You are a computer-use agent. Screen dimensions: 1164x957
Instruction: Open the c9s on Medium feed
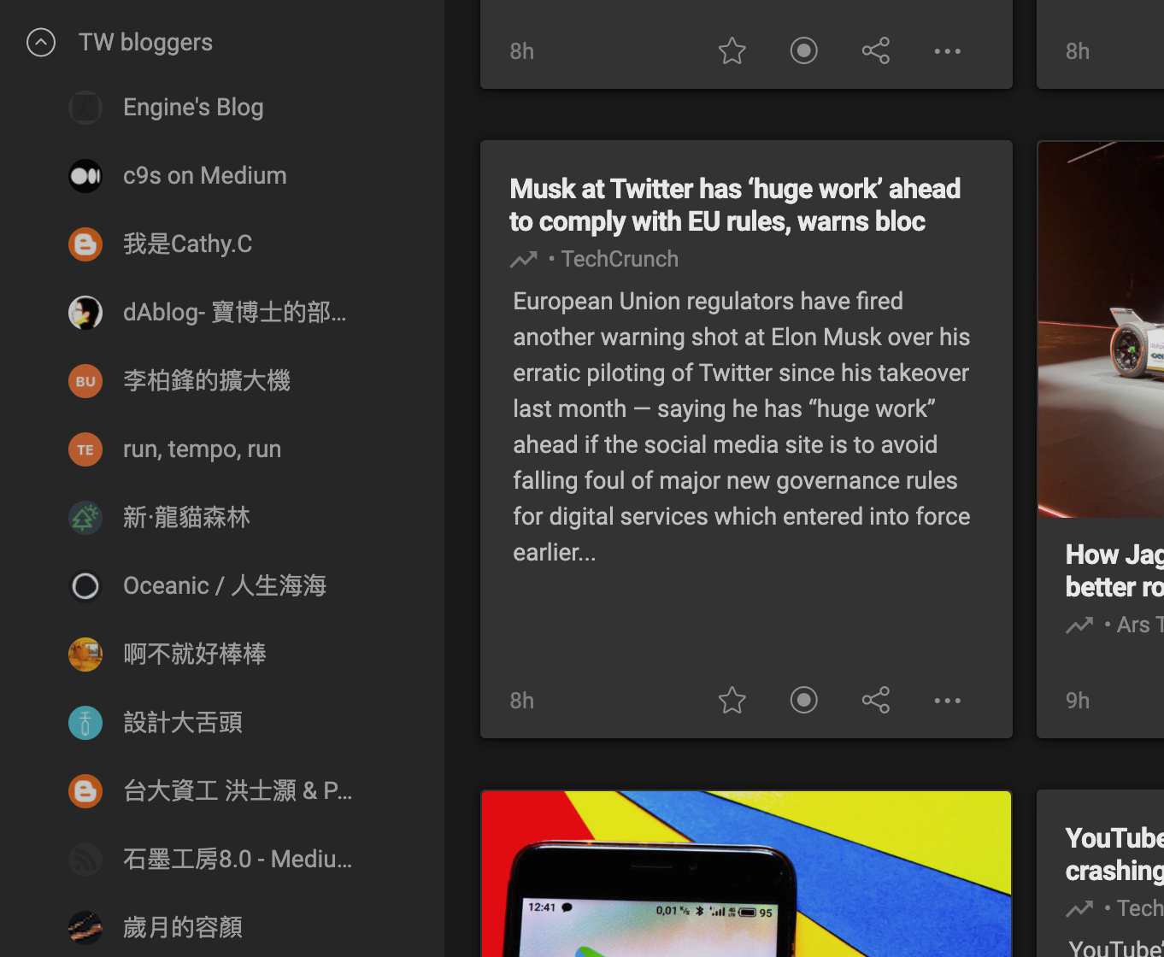click(205, 175)
